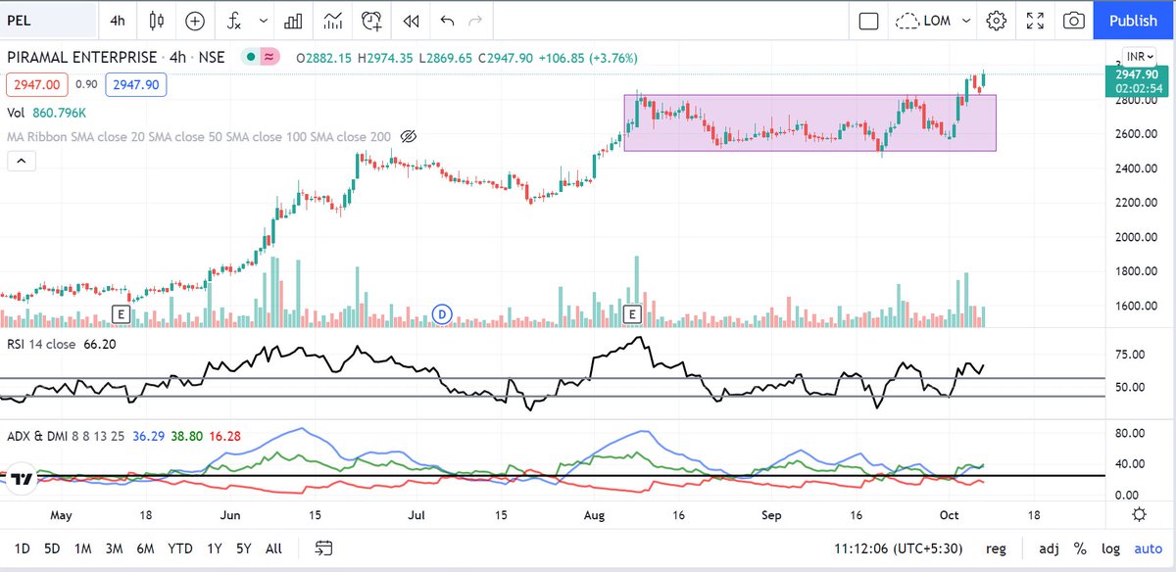Create an alert using the clock icon
The height and width of the screenshot is (572, 1176).
(370, 20)
